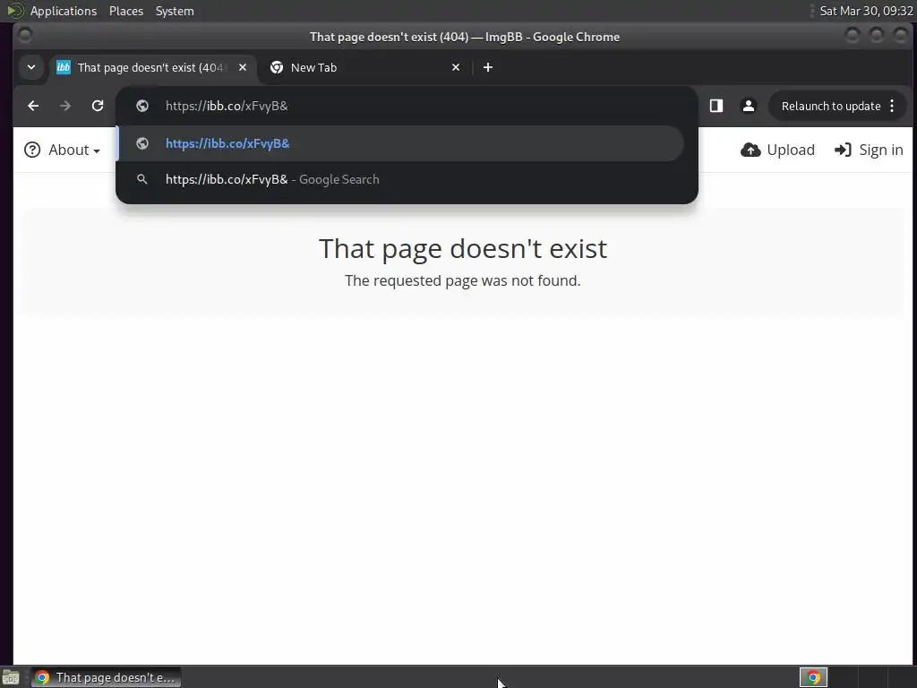This screenshot has height=688, width=917.
Task: Click the ImgBB favicon in the tab
Action: (64, 67)
